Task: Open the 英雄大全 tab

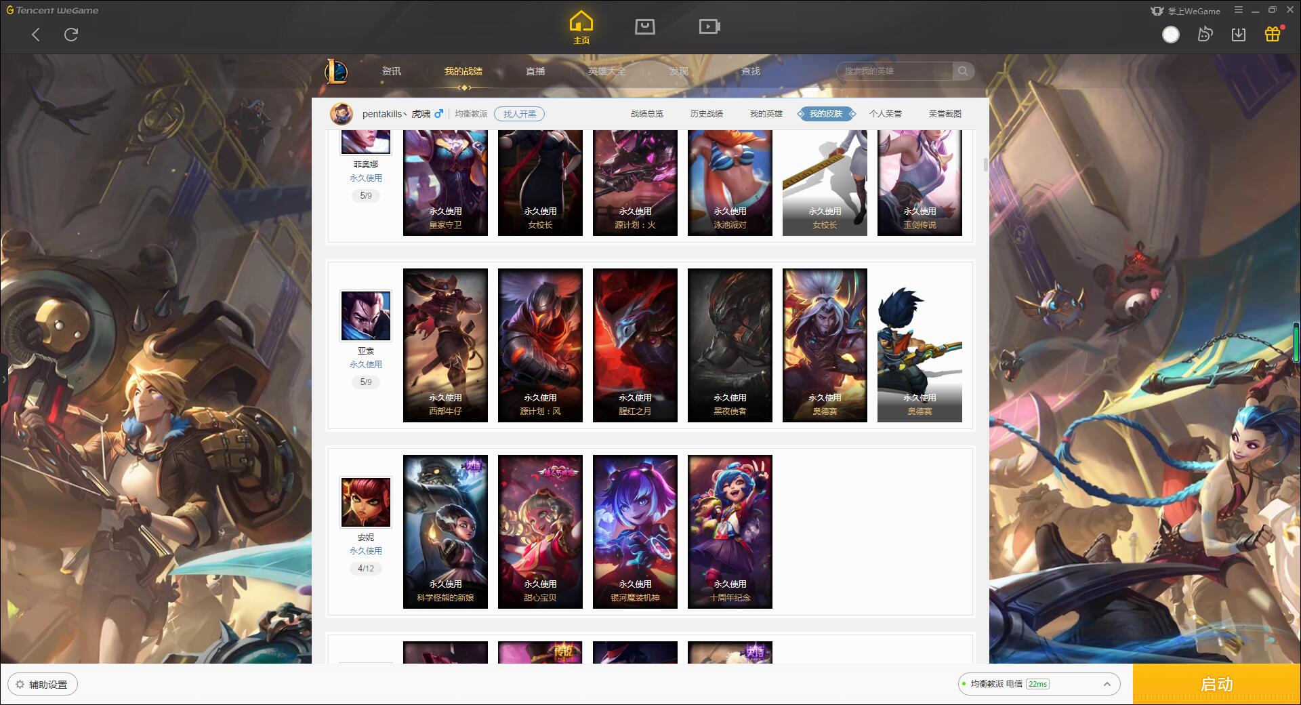Action: click(607, 71)
